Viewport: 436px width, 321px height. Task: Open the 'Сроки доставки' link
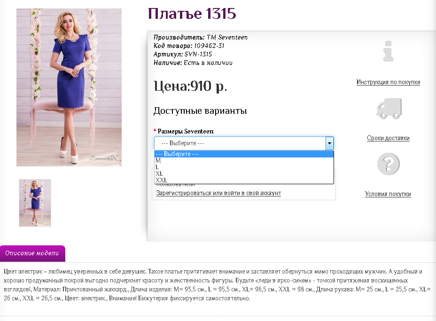point(388,138)
